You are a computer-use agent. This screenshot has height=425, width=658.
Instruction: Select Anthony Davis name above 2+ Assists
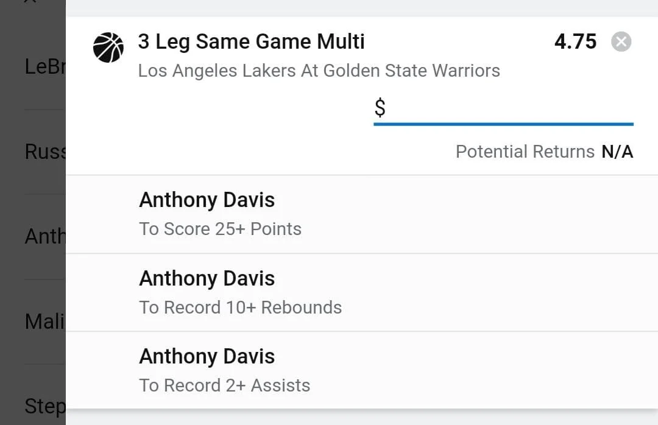[207, 357]
